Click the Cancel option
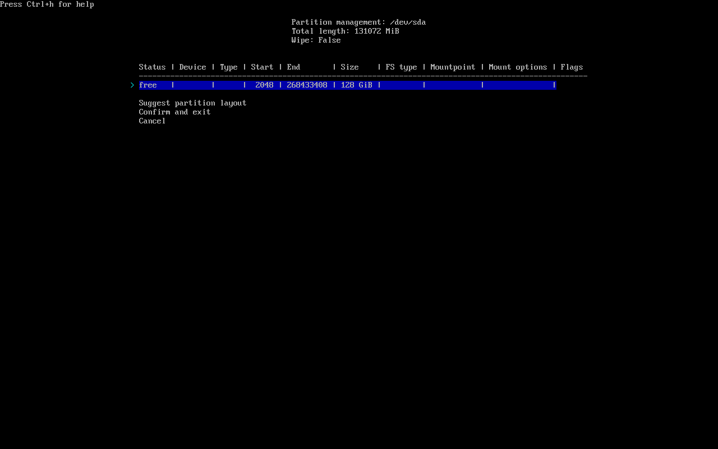Screen dimensions: 718x449 click(152, 121)
